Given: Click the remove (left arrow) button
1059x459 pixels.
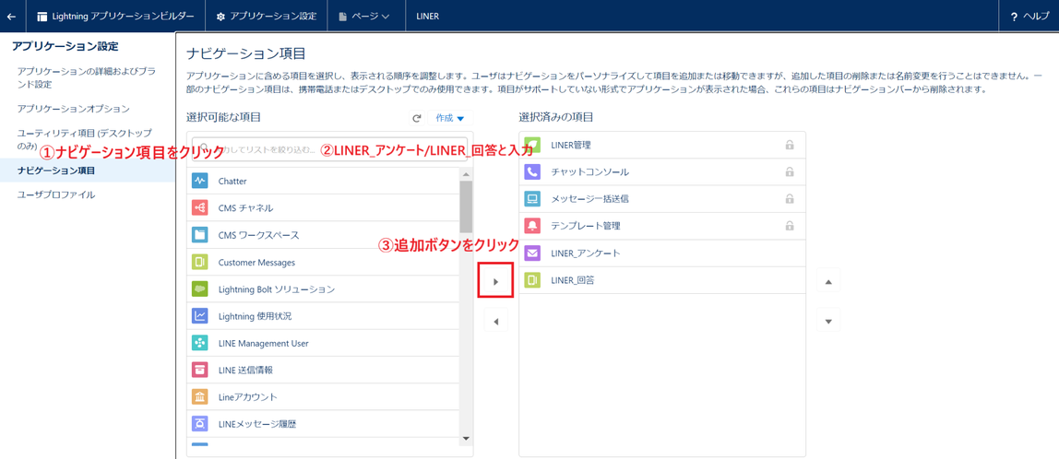Looking at the screenshot, I should coord(495,322).
